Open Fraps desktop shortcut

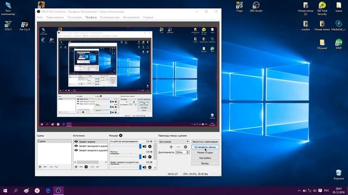(239, 6)
